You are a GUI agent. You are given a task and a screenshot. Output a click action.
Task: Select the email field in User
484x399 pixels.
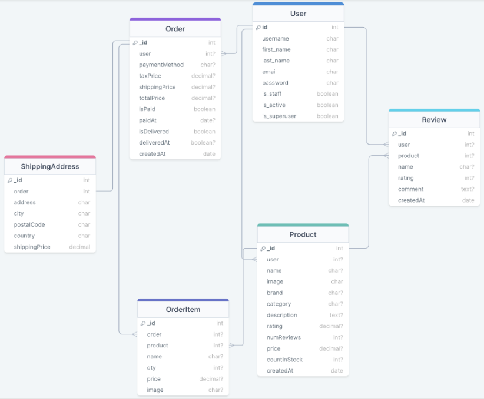click(298, 72)
